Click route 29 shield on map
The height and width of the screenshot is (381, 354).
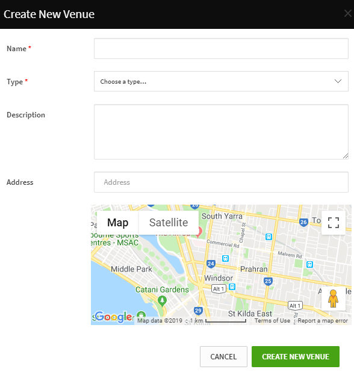click(x=198, y=311)
